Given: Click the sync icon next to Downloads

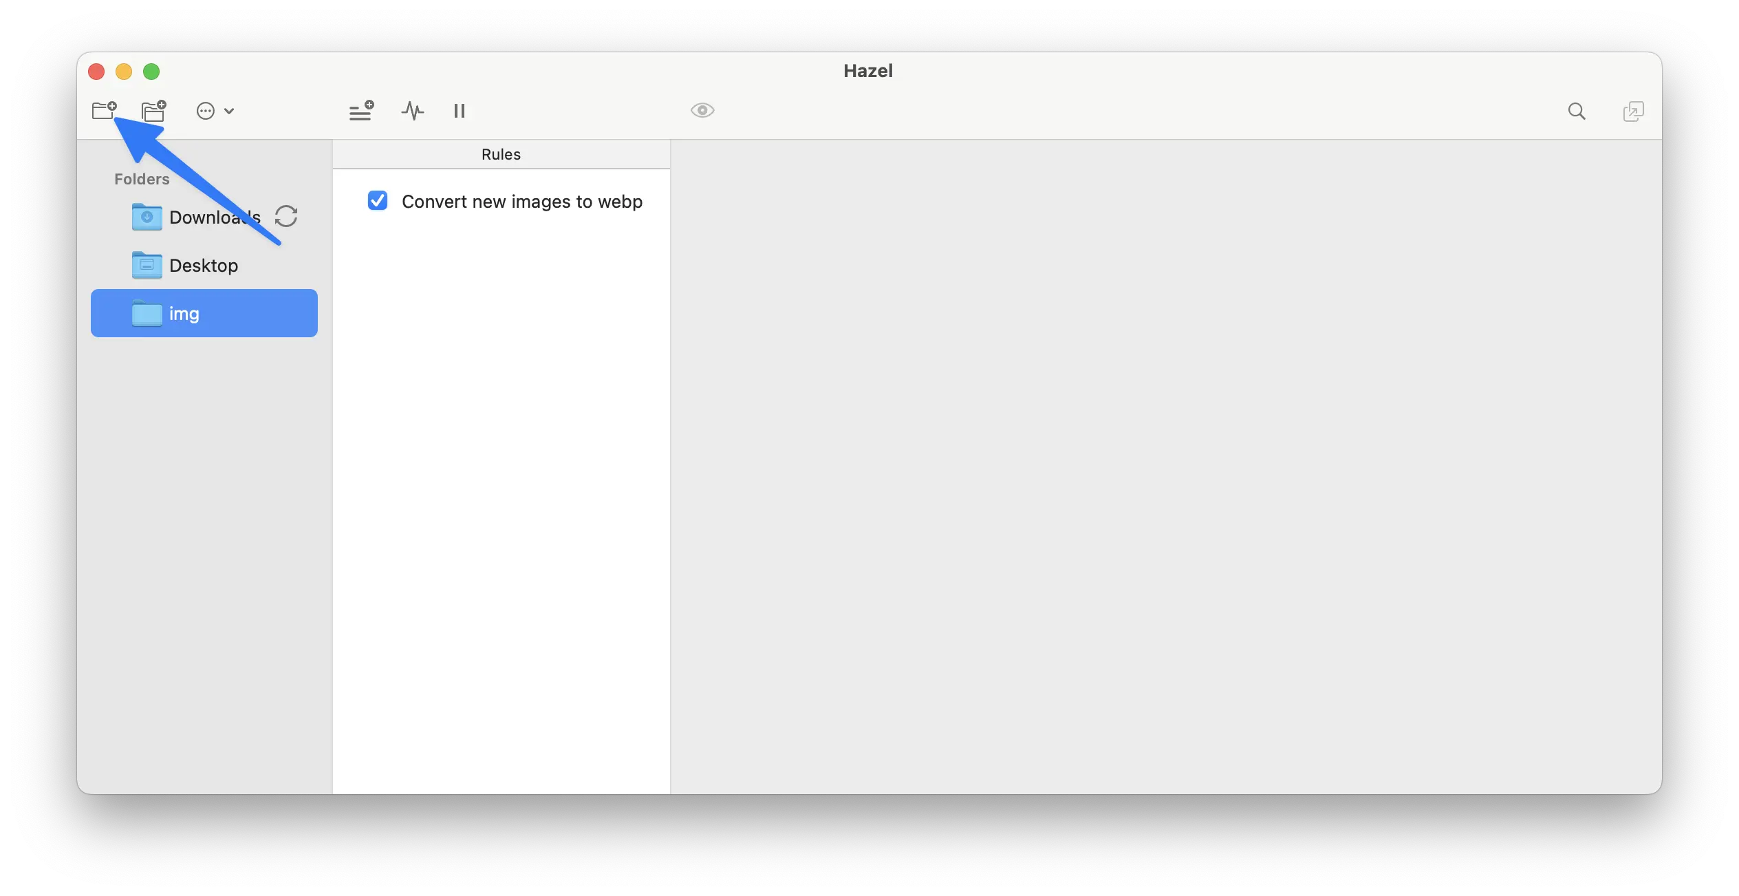Looking at the screenshot, I should 286,216.
